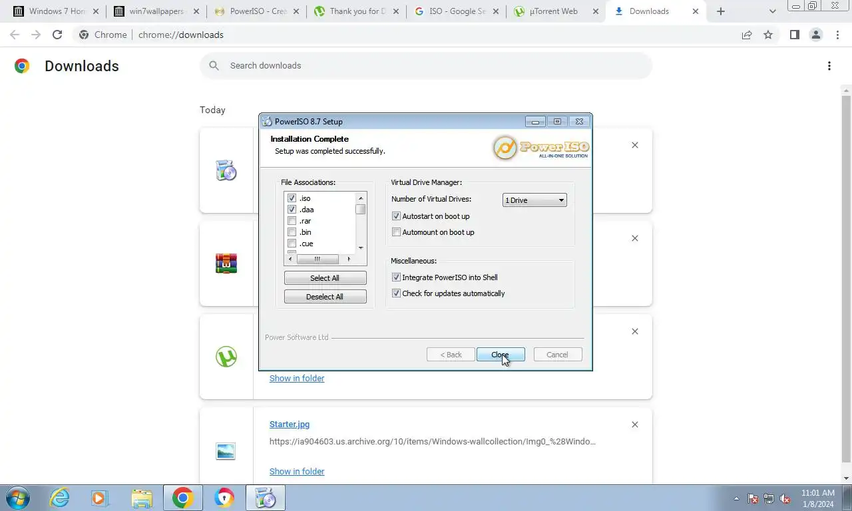Open Windows Explorer from taskbar
Image resolution: width=852 pixels, height=511 pixels.
tap(141, 498)
